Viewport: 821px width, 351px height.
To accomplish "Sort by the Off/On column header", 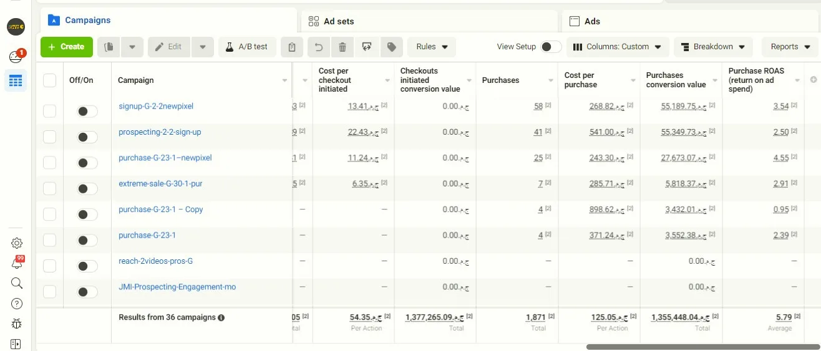I will coord(81,80).
